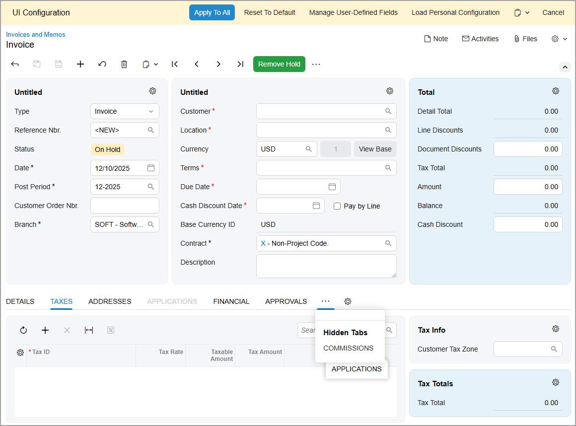The height and width of the screenshot is (426, 576).
Task: Open the Branch selector lookup
Action: [x=151, y=224]
